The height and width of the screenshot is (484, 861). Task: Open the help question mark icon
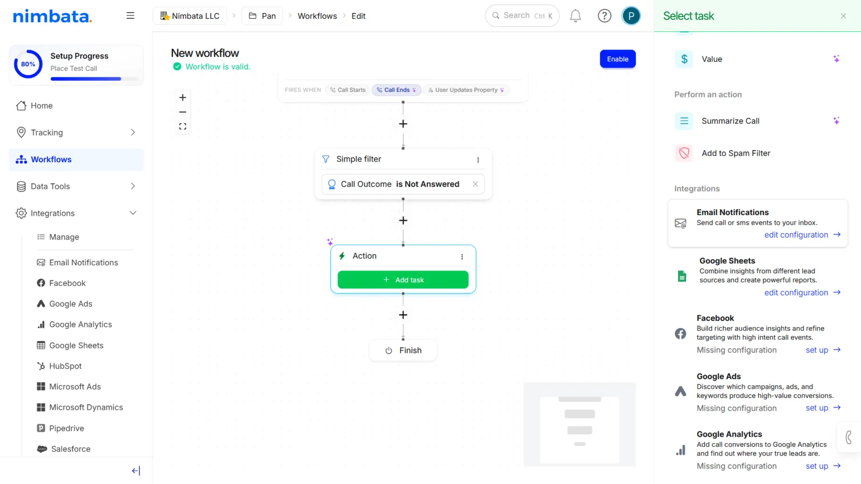tap(604, 16)
